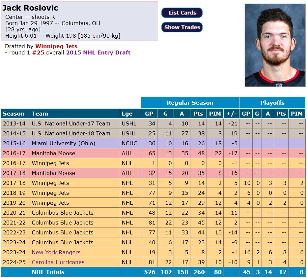Select Manitoba Moose in the 2017-18 row
The width and height of the screenshot is (307, 278).
coord(75,173)
